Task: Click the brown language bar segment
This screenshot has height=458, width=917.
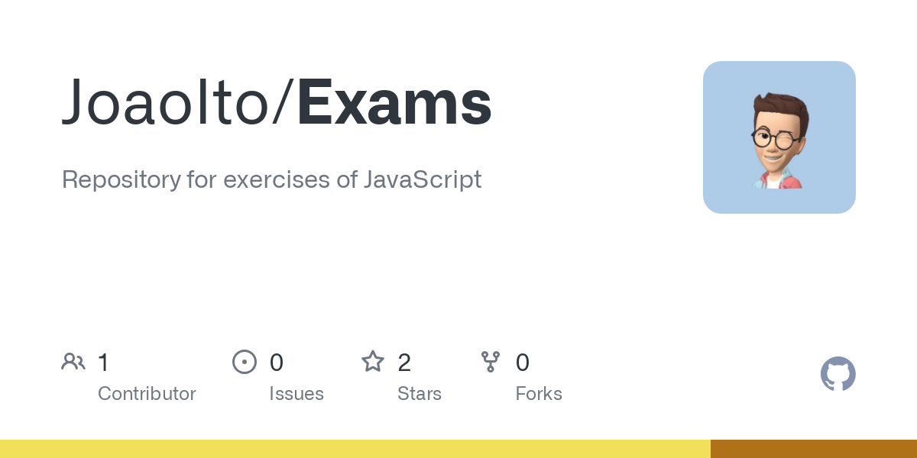Action: [814, 449]
